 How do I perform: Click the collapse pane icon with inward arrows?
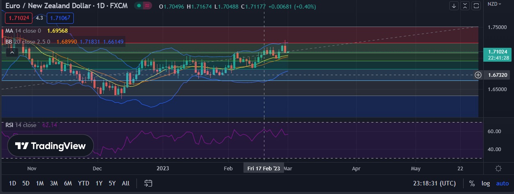(465, 6)
